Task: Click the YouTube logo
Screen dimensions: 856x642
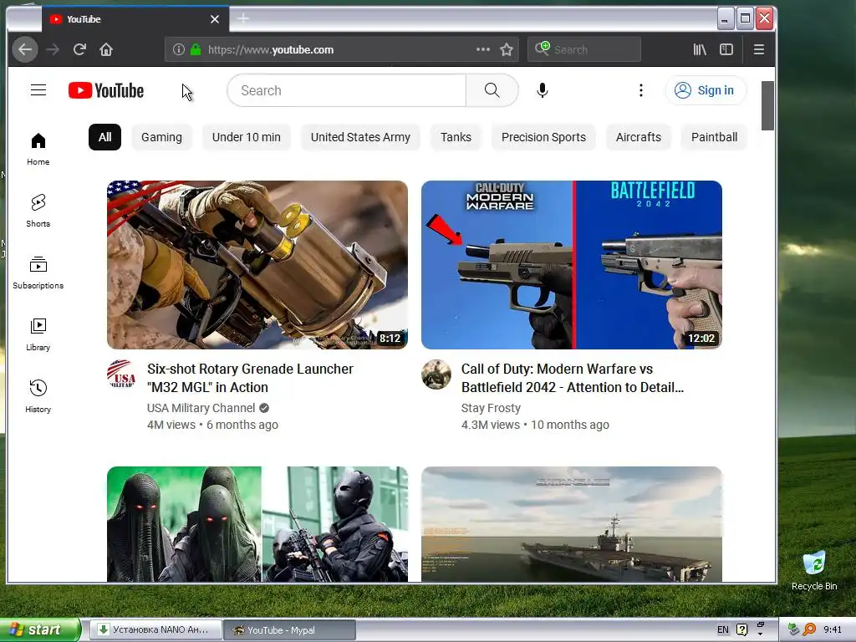Action: click(x=106, y=90)
